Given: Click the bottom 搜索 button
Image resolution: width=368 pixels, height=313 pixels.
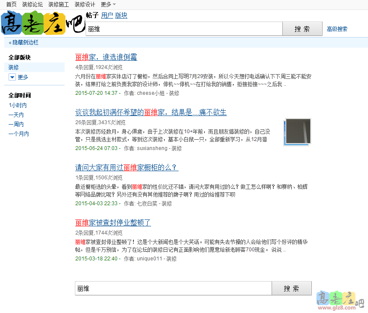Looking at the screenshot, I should point(291,288).
